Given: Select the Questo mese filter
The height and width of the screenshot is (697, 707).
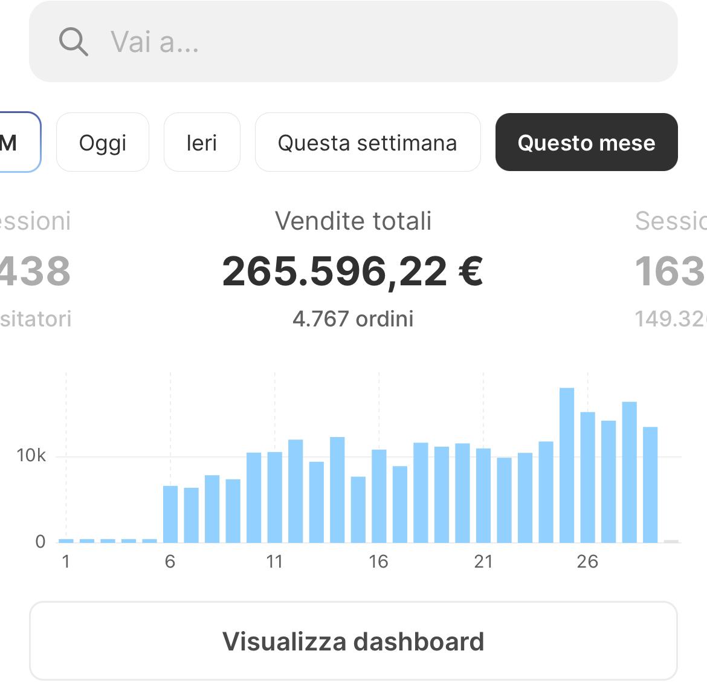Looking at the screenshot, I should pos(586,143).
